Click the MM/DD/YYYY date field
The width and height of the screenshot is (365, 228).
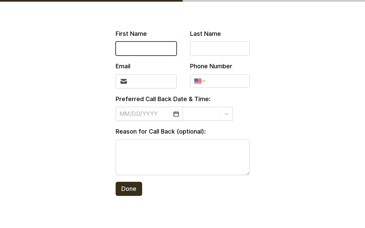pos(144,114)
